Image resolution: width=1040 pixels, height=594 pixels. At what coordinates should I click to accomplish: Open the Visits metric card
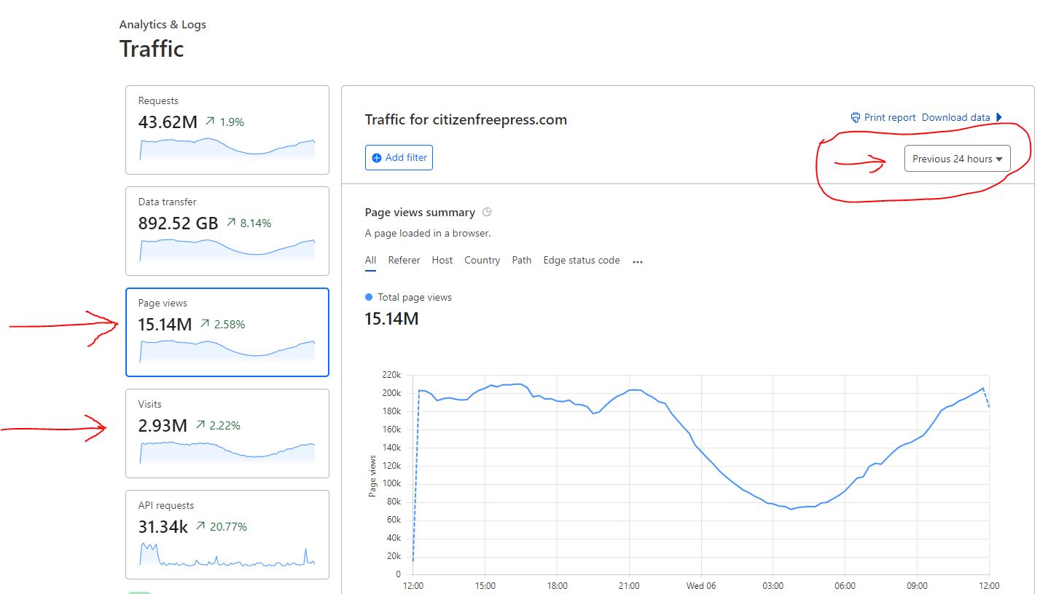point(227,433)
